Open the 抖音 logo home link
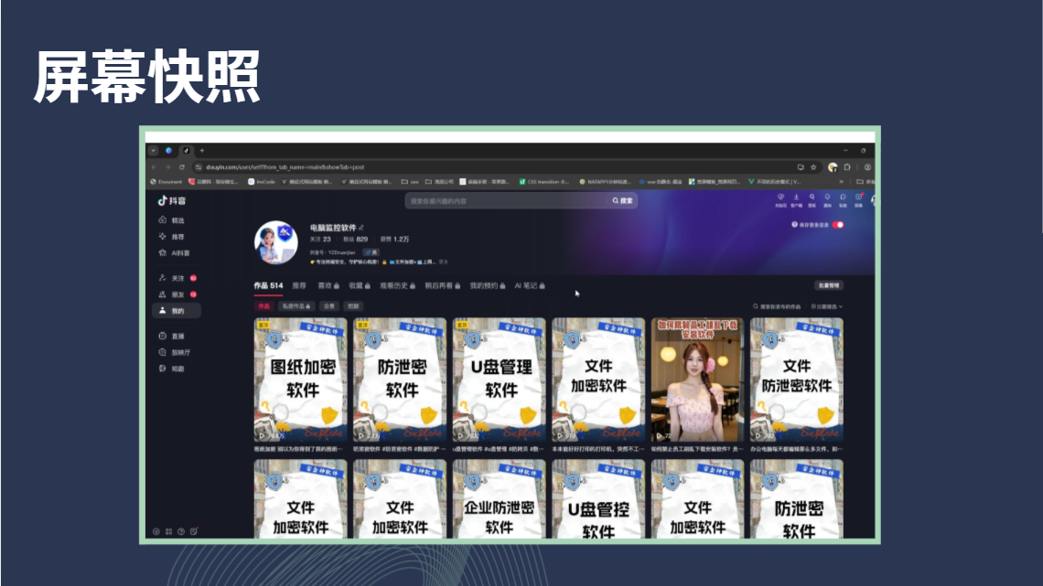This screenshot has height=586, width=1043. 172,200
